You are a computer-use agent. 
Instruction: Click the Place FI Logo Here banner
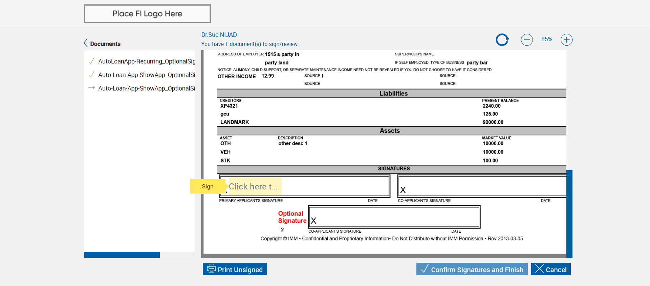(147, 14)
